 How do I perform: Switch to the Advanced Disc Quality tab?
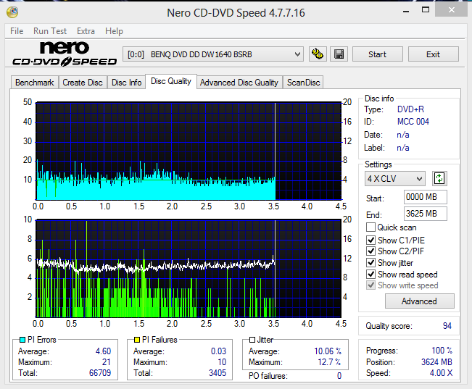pyautogui.click(x=239, y=83)
